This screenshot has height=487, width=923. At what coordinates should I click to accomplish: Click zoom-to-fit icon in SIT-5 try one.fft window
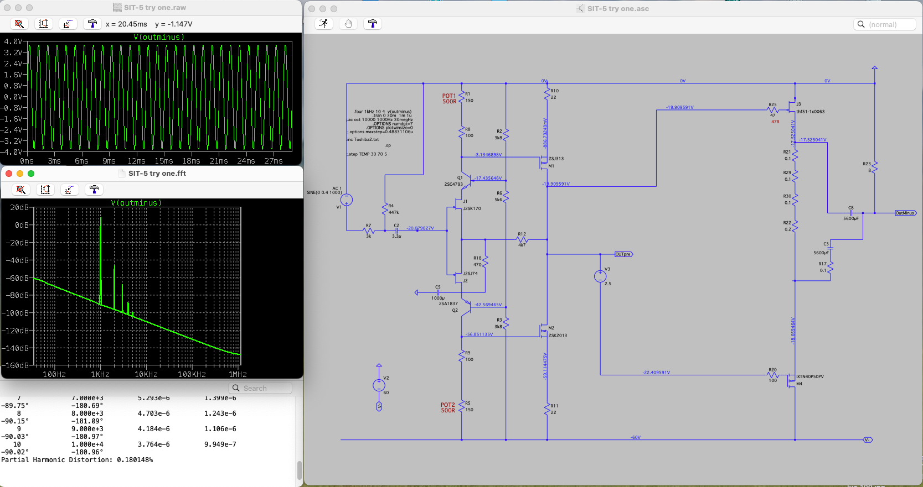click(21, 190)
